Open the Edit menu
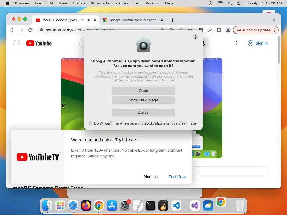Screen dimensions: 287x215 50,3
